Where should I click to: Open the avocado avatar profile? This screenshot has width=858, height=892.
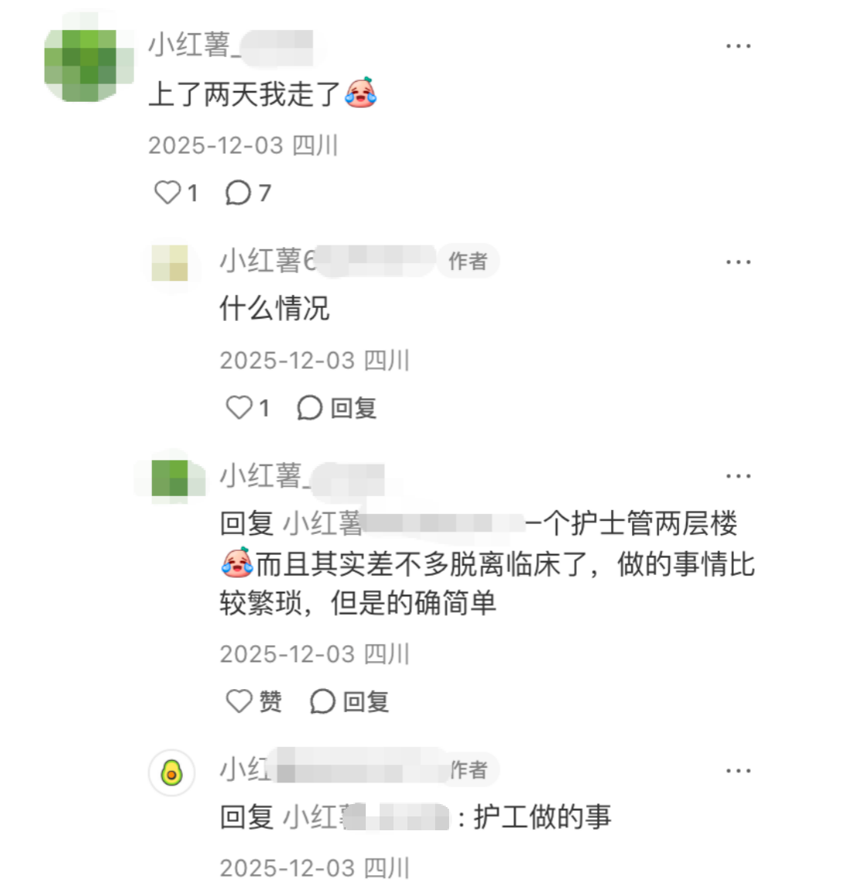[171, 772]
